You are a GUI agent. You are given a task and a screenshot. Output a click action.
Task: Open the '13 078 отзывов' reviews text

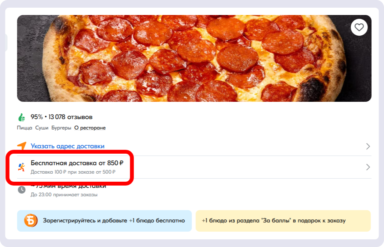coord(71,117)
